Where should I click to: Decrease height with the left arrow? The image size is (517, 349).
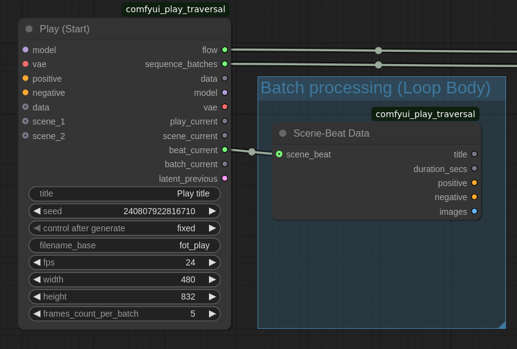pyautogui.click(x=37, y=297)
